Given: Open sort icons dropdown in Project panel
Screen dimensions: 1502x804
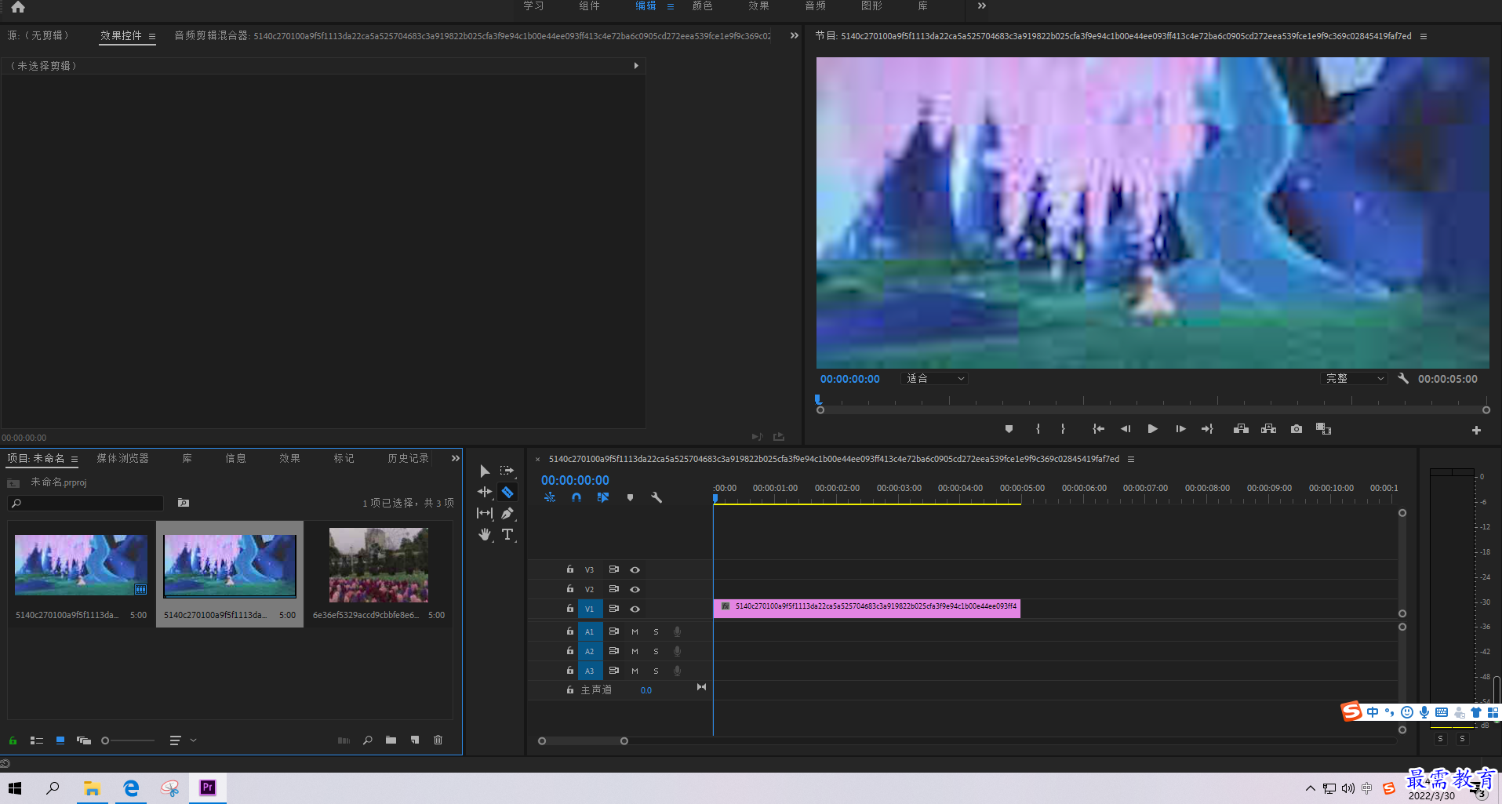Looking at the screenshot, I should click(x=182, y=740).
